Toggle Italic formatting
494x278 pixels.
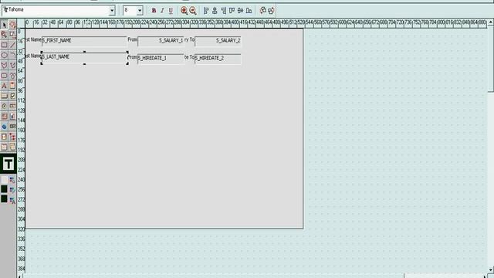point(162,11)
